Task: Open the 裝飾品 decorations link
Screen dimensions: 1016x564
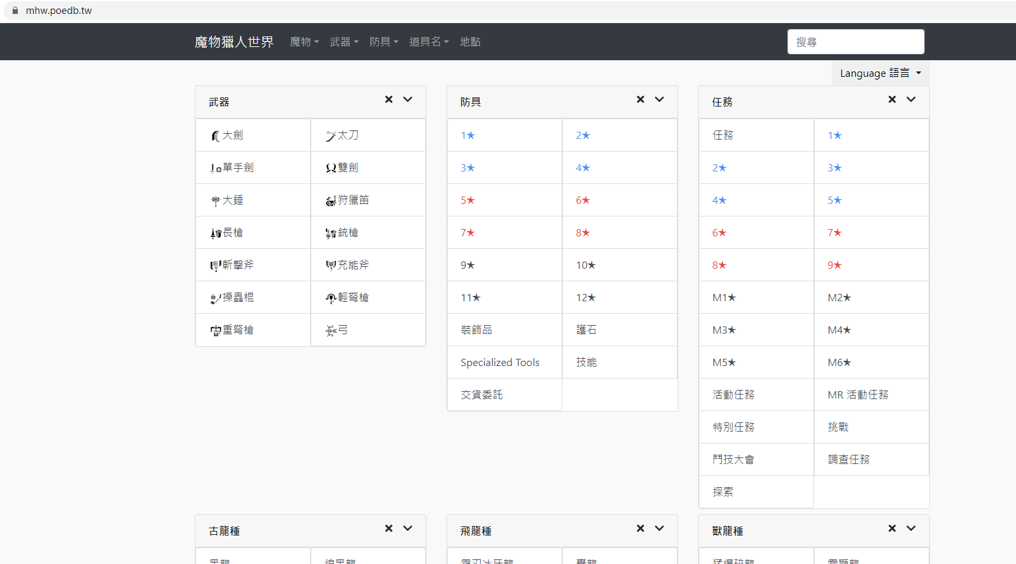Action: pos(476,330)
